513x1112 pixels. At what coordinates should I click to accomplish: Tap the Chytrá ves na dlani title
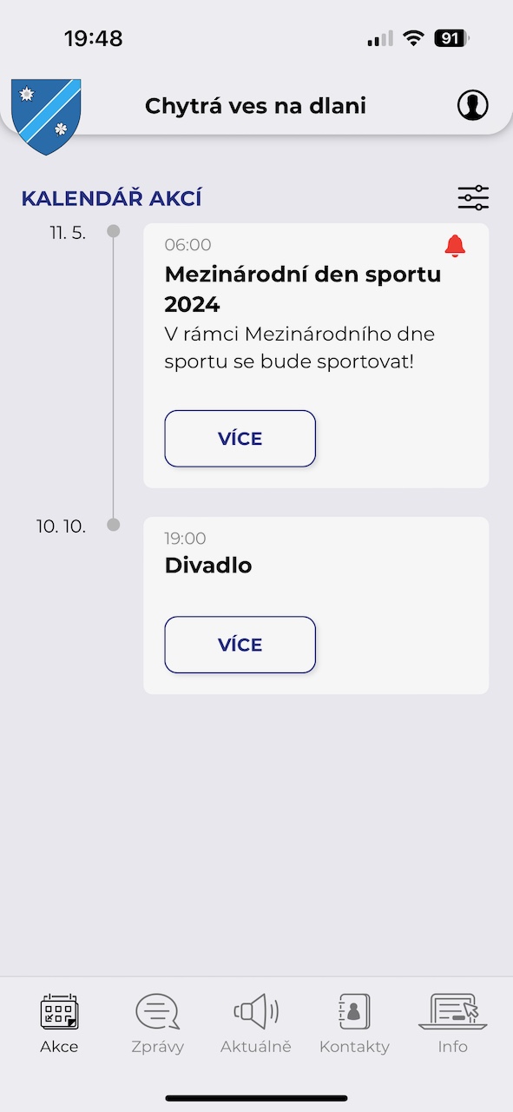255,106
